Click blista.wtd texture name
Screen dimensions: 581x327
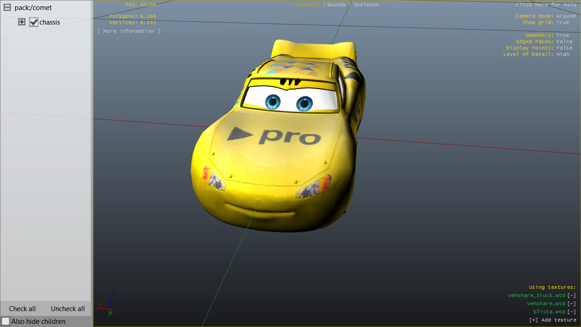[549, 312]
